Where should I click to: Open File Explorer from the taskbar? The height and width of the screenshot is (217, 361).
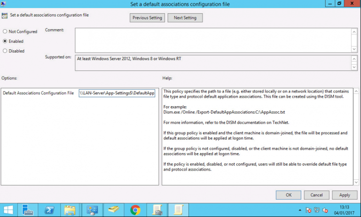point(70,210)
